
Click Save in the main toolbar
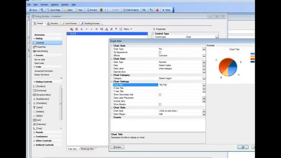[x=33, y=10]
